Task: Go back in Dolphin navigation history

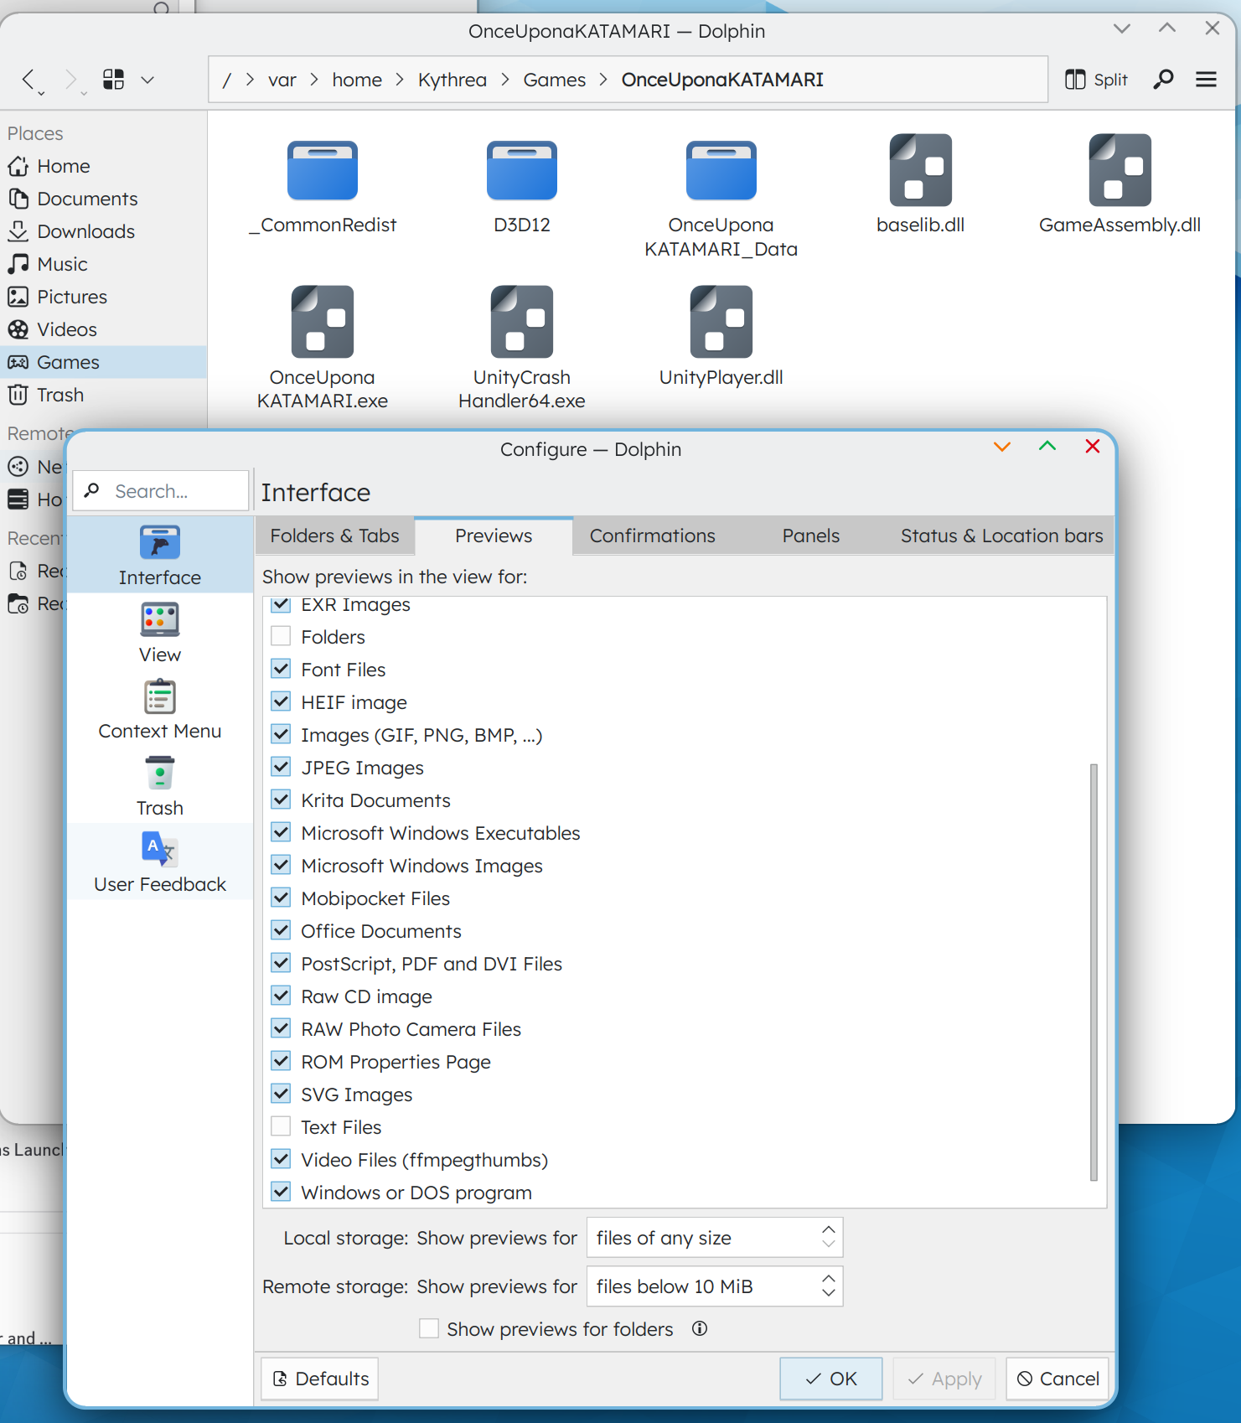Action: click(29, 80)
